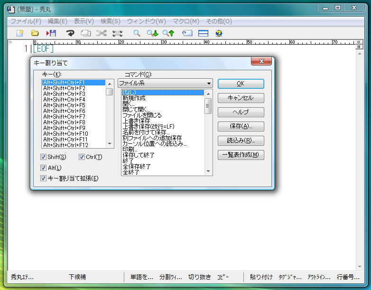
Task: Click the command list scrollbar thumb
Action: 208,106
